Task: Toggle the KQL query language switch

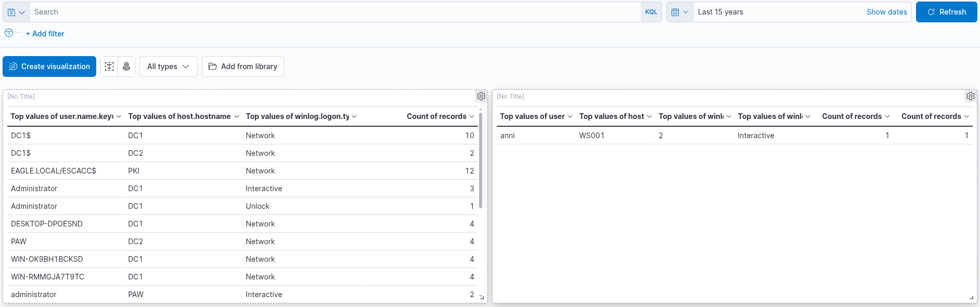Action: click(x=651, y=12)
